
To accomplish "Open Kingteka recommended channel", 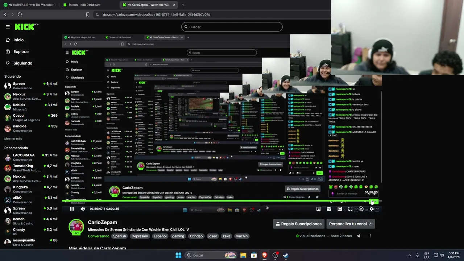I will tap(31, 189).
